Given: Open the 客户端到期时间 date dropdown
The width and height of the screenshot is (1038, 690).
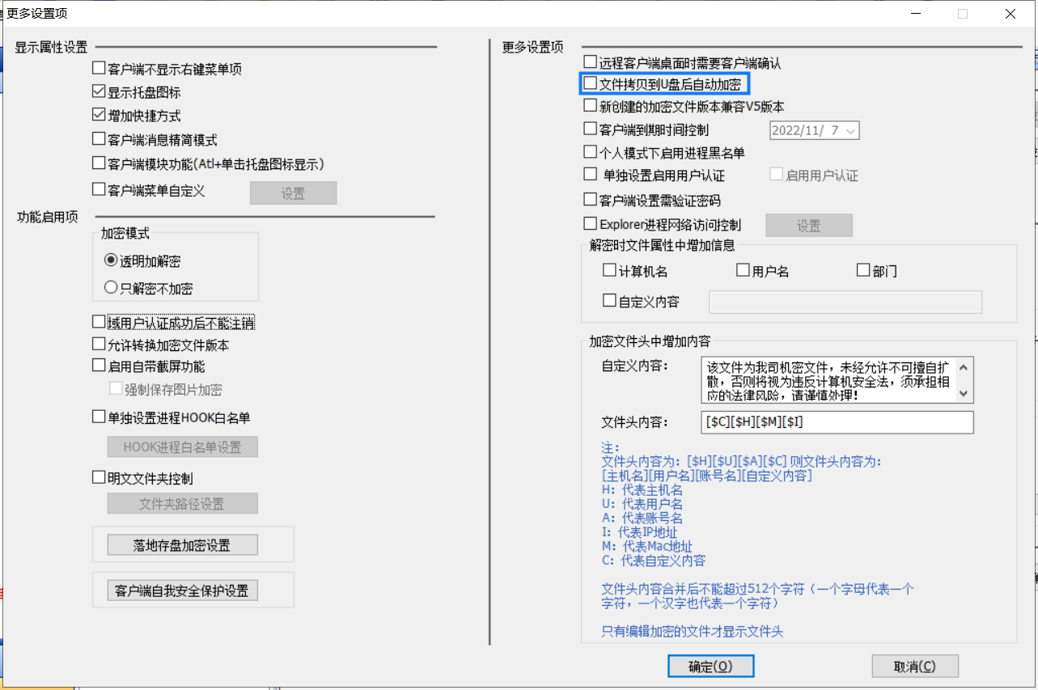Looking at the screenshot, I should pos(850,130).
